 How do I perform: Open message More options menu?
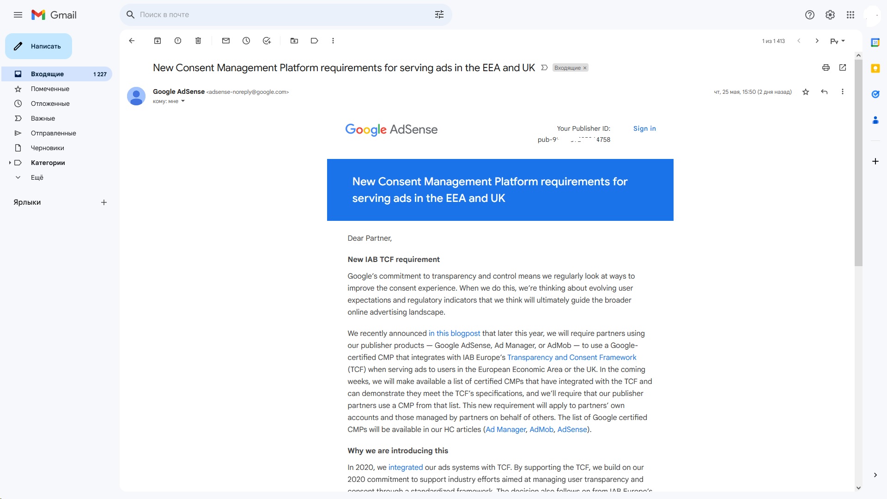click(x=843, y=92)
